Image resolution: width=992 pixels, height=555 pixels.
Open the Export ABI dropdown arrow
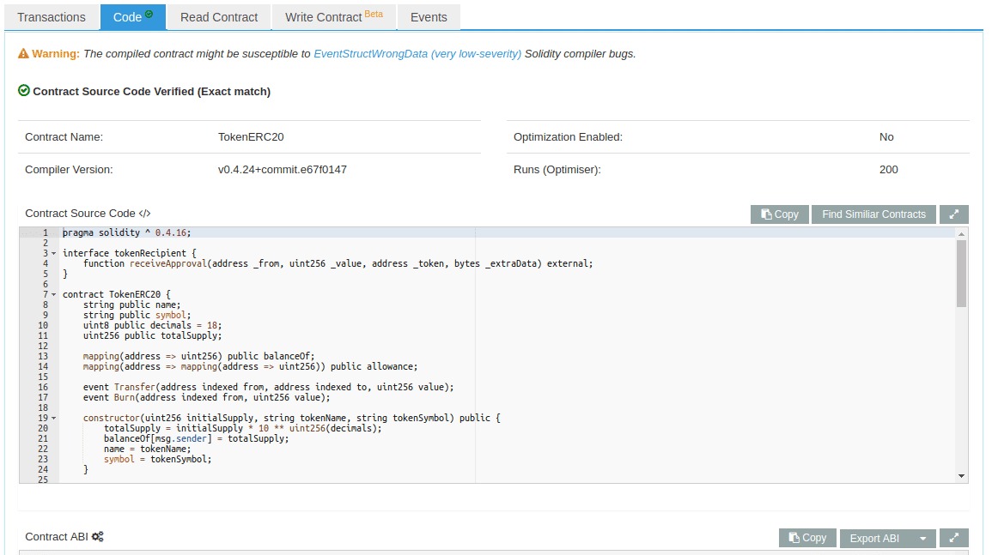click(923, 538)
